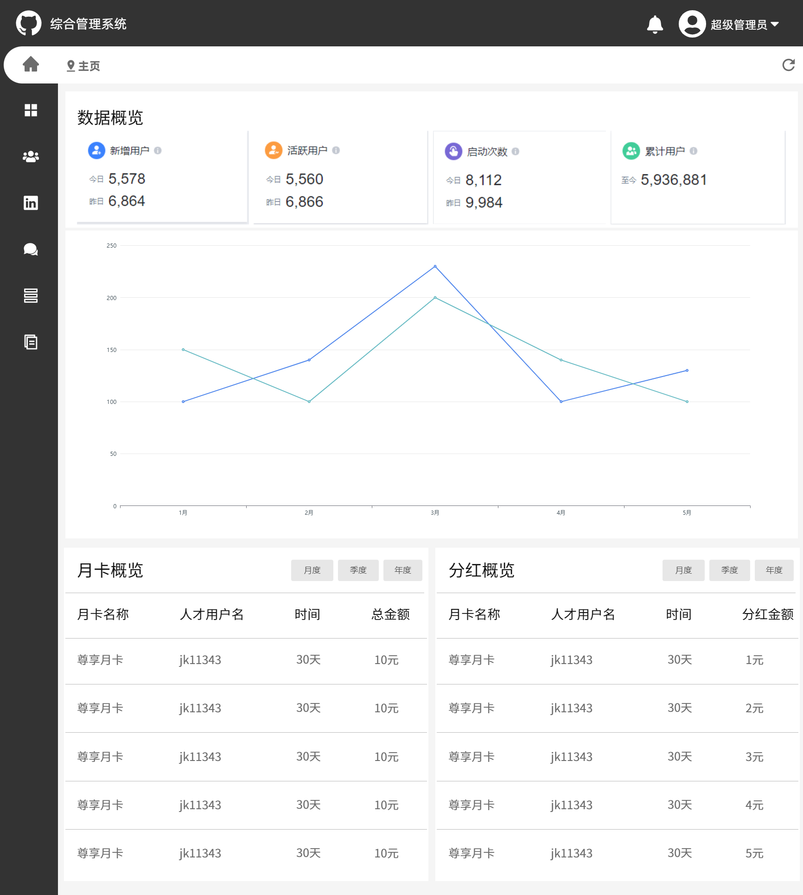Click yesterday's active users value 6,866

point(304,202)
